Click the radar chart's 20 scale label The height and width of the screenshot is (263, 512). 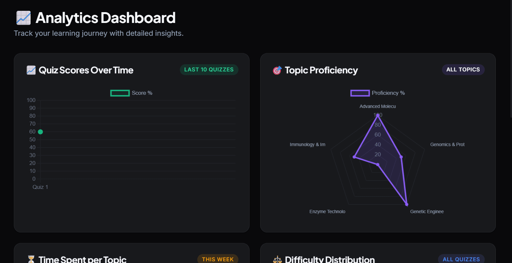[x=378, y=154]
